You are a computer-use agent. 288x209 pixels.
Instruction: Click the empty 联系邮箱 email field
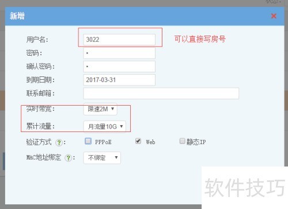161,94
